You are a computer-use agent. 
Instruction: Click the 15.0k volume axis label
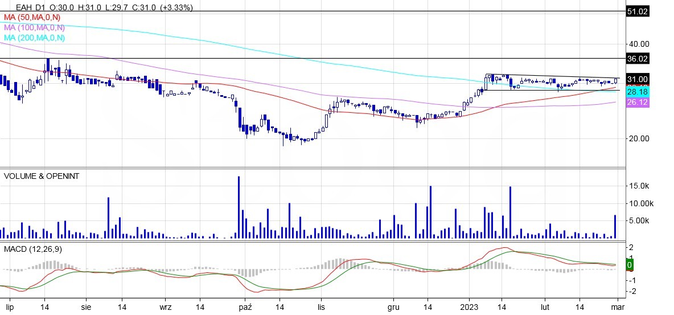639,186
